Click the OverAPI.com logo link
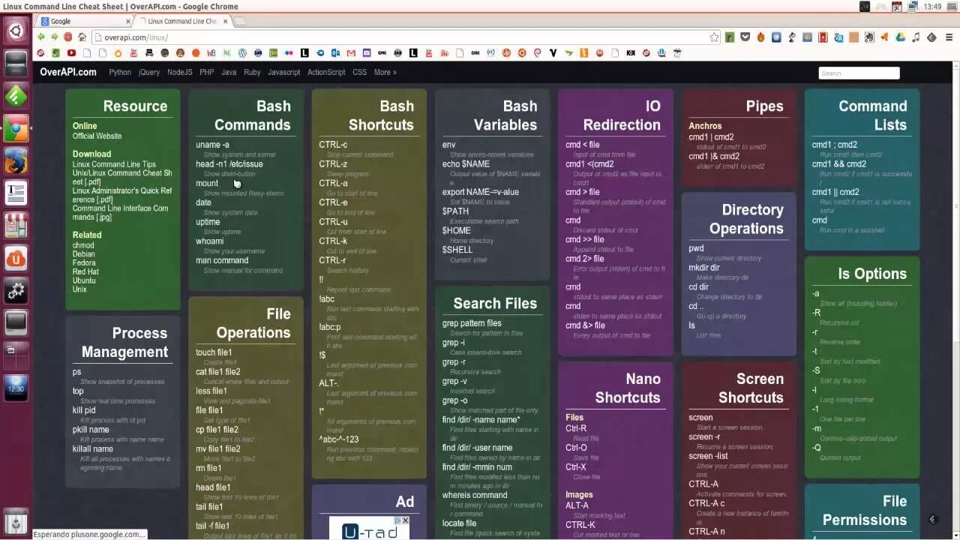 (x=68, y=72)
